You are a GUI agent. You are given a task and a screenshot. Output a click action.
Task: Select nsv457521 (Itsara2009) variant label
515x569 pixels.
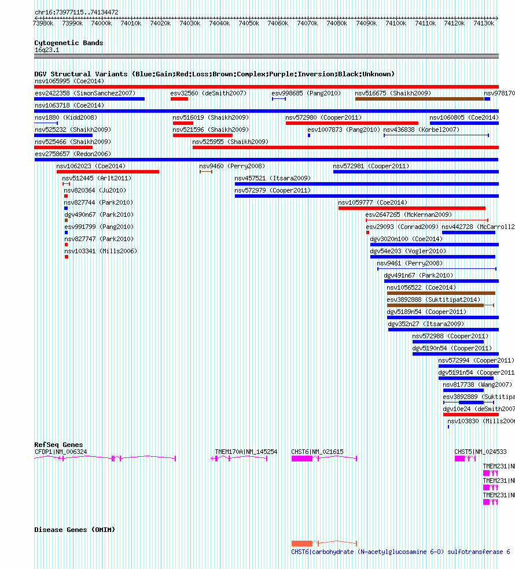click(273, 178)
